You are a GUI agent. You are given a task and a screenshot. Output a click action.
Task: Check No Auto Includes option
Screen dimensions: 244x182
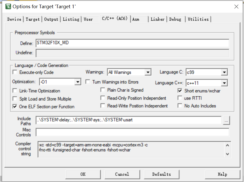[180, 106]
